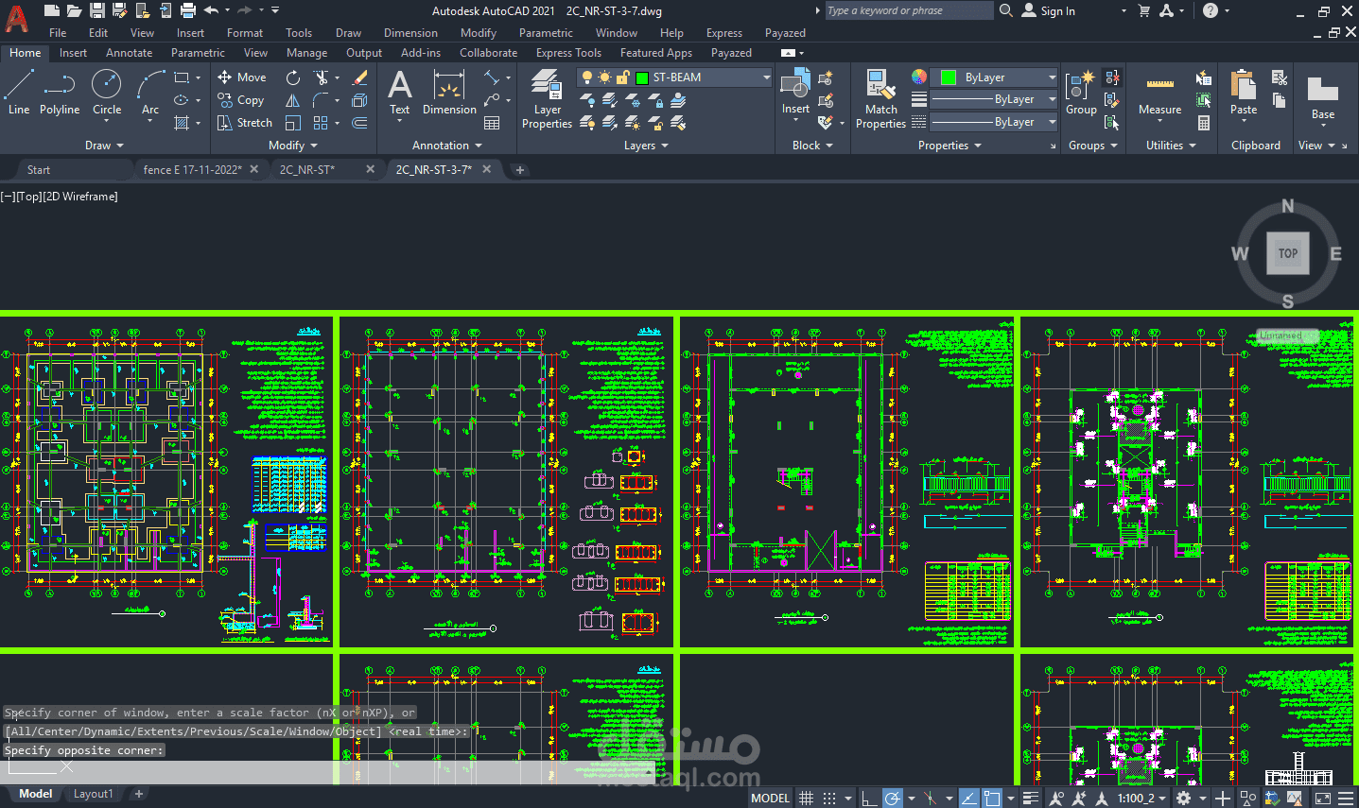Insert a Table from Annotation panel
This screenshot has height=808, width=1359.
click(492, 123)
